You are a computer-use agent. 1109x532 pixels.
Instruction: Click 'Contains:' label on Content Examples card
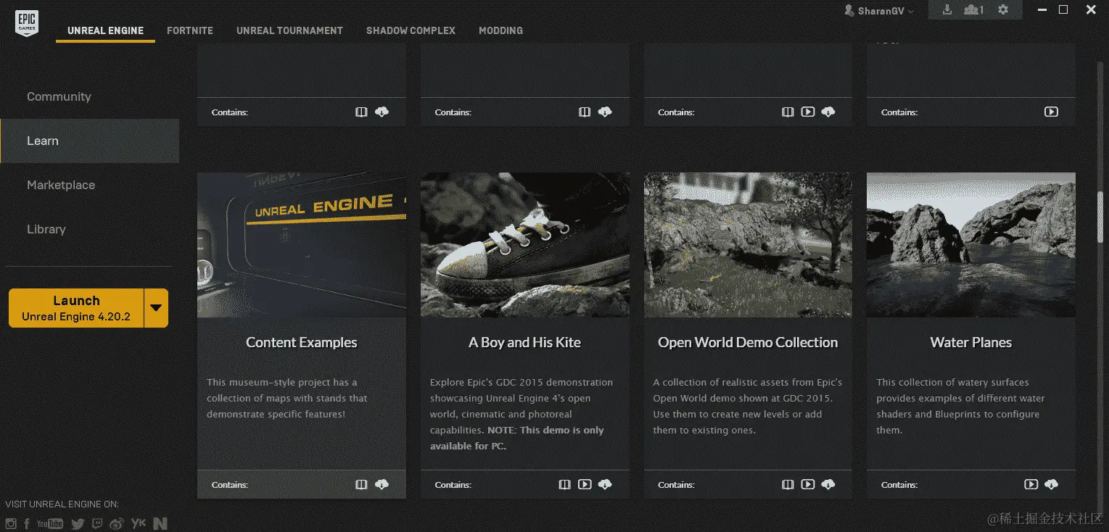click(230, 485)
